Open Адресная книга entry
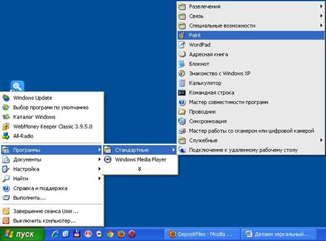326x241 pixels. pos(251,54)
